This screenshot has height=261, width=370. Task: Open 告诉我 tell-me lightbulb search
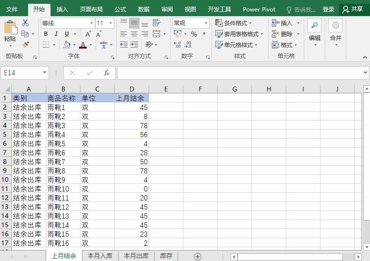(x=300, y=10)
